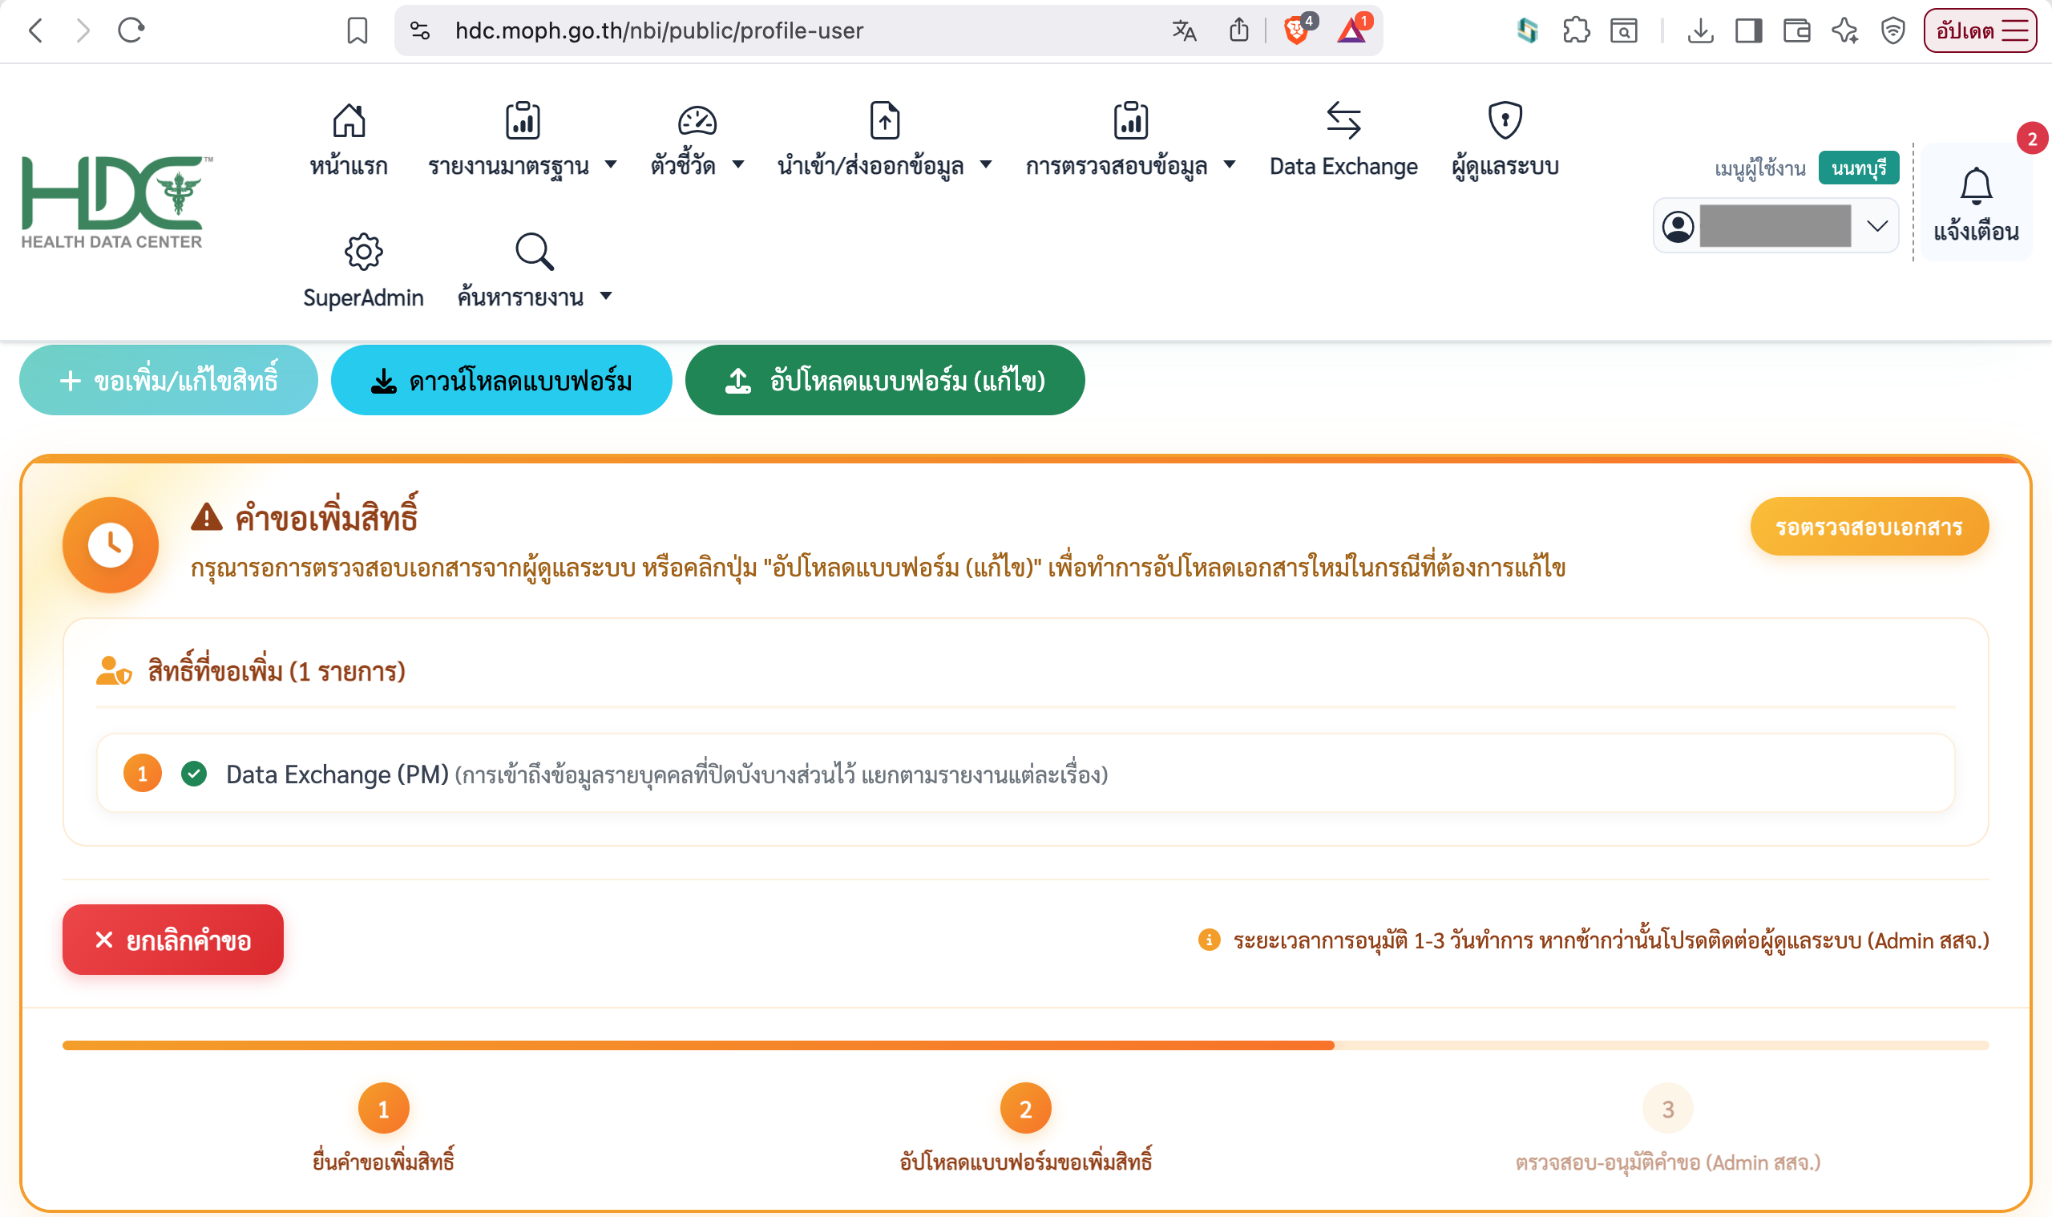Click red ยกเลิกคำขอ button
2052x1217 pixels.
pos(173,940)
